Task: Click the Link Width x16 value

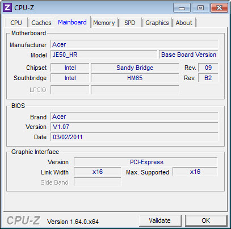Action: click(x=98, y=172)
